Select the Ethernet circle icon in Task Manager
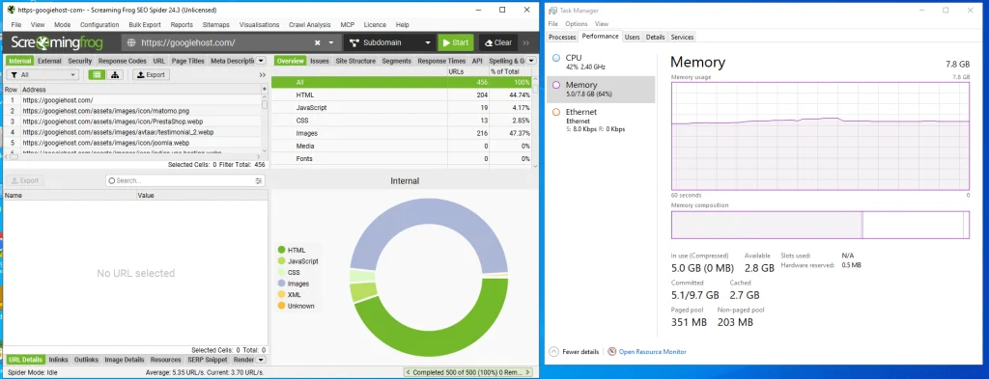The width and height of the screenshot is (989, 379). pyautogui.click(x=555, y=112)
